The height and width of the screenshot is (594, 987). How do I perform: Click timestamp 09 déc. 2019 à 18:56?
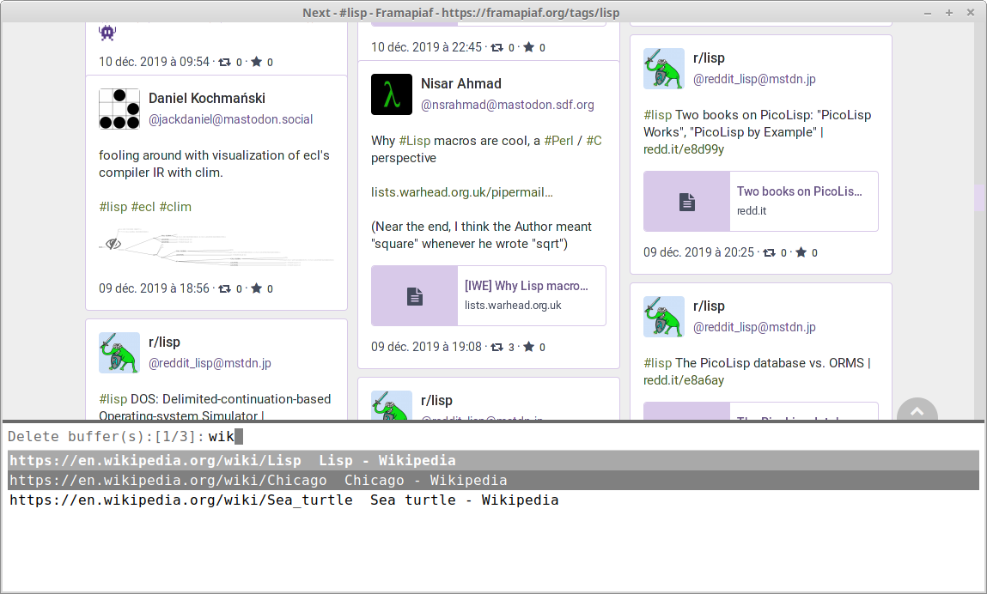155,288
